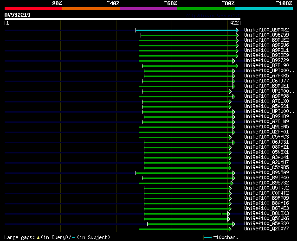
Task: Click the cyan 100char scale legend bar
Action: click(207, 237)
